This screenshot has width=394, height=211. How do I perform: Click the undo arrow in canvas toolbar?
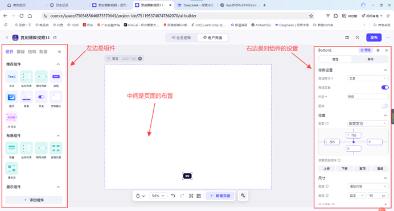pyautogui.click(x=173, y=196)
